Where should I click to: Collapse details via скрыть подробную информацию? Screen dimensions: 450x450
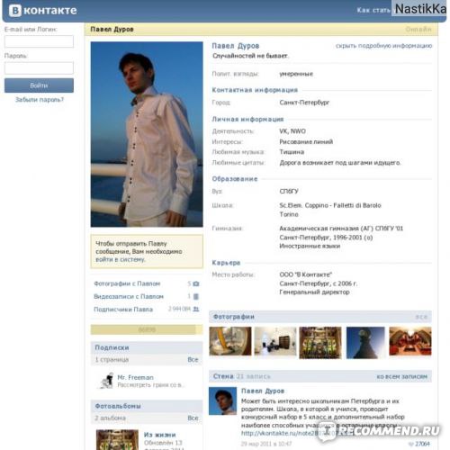pyautogui.click(x=383, y=46)
